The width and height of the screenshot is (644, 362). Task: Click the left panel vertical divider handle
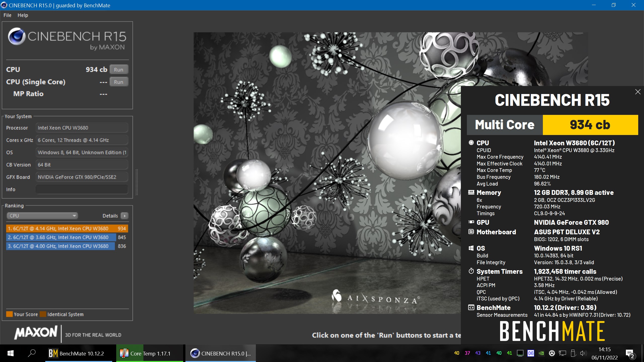(137, 182)
